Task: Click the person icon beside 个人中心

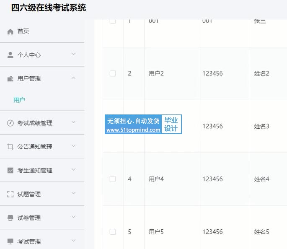Action: point(10,55)
